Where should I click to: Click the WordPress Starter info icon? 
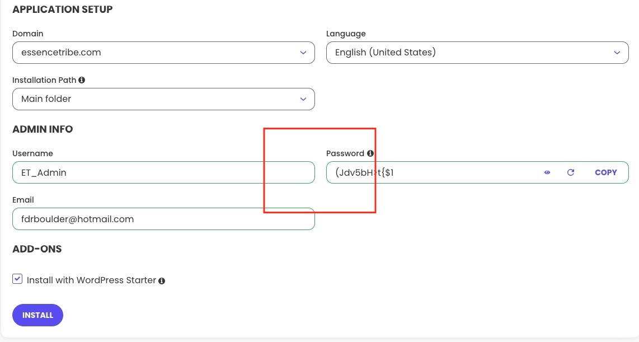point(162,281)
